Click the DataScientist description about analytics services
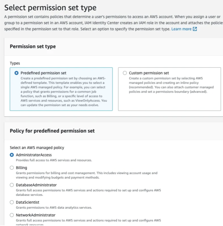 (x=54, y=208)
